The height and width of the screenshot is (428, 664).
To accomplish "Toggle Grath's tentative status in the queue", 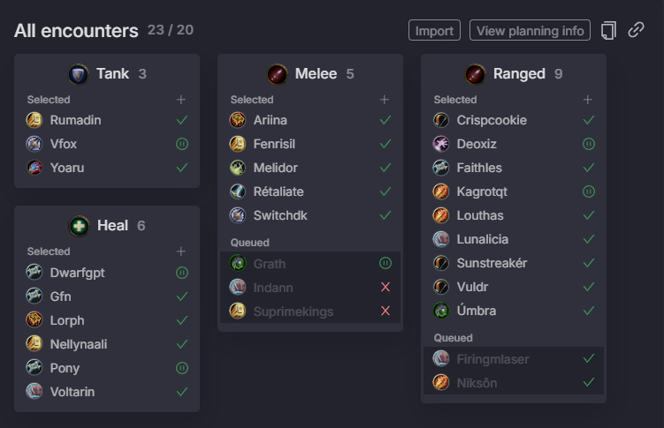I will point(385,263).
